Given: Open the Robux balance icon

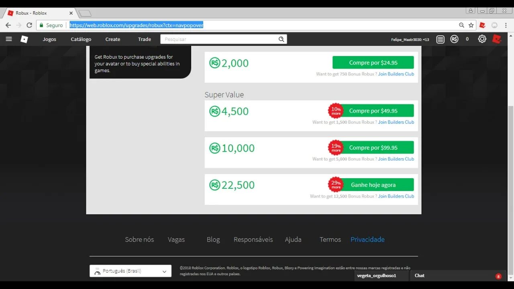Looking at the screenshot, I should [x=454, y=39].
